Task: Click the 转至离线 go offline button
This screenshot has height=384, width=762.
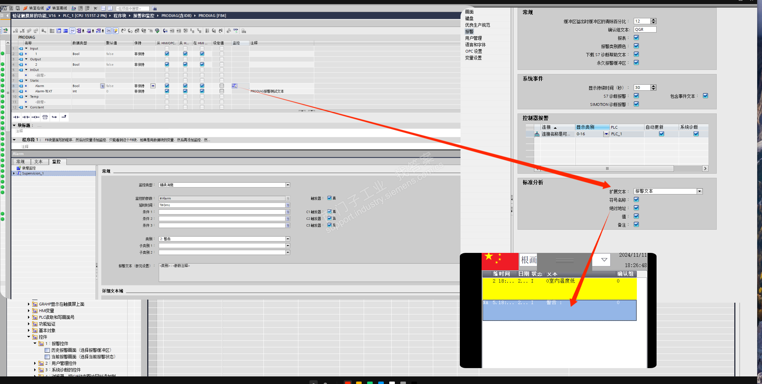Action: (57, 8)
